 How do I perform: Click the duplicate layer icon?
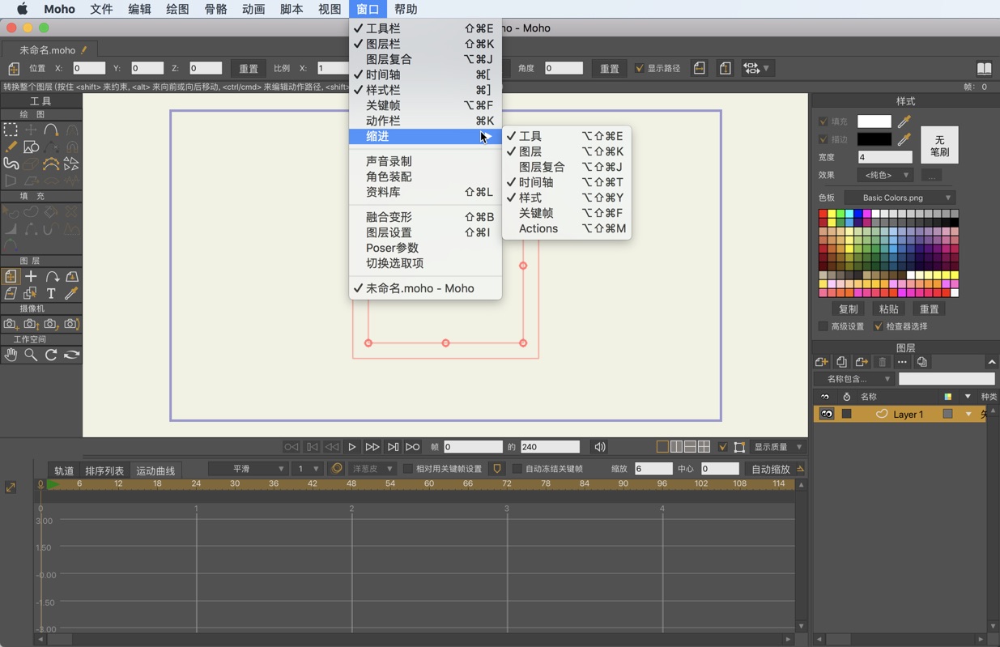(x=842, y=361)
